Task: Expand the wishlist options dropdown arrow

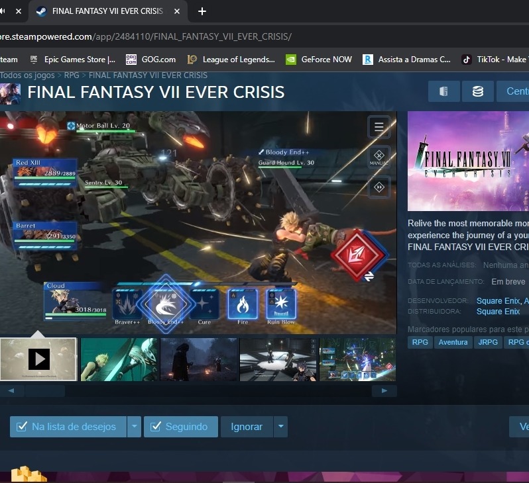Action: click(x=135, y=427)
